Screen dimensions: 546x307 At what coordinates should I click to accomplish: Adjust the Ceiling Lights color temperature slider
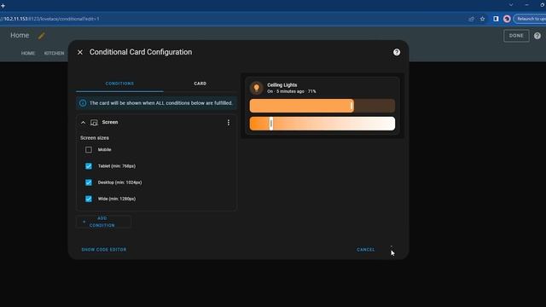tap(322, 124)
